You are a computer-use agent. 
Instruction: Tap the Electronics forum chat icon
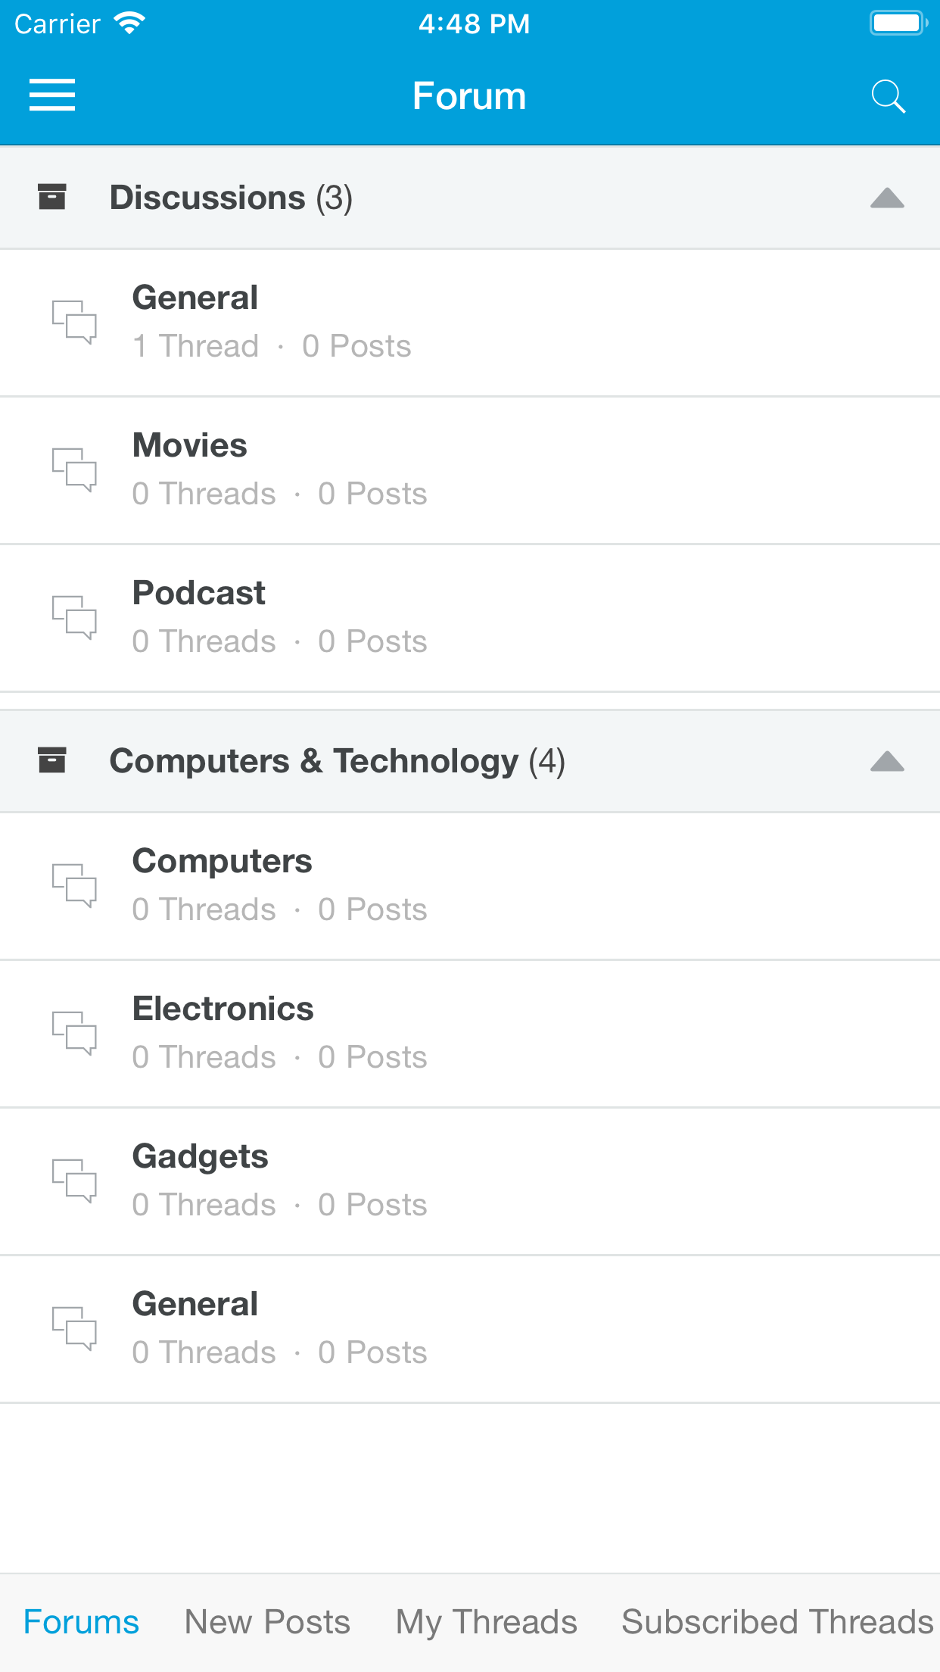[74, 1033]
